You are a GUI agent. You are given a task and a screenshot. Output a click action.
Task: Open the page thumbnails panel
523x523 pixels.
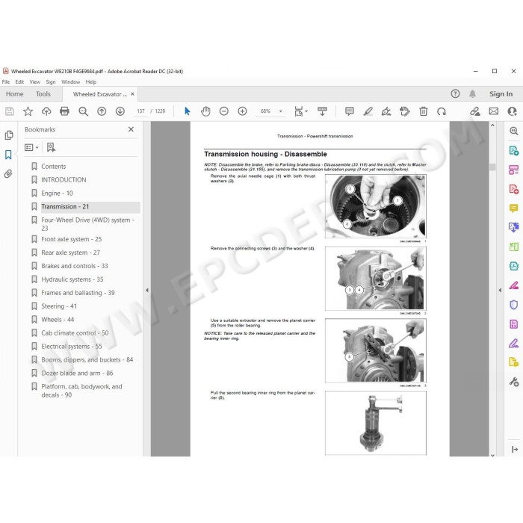[8, 135]
